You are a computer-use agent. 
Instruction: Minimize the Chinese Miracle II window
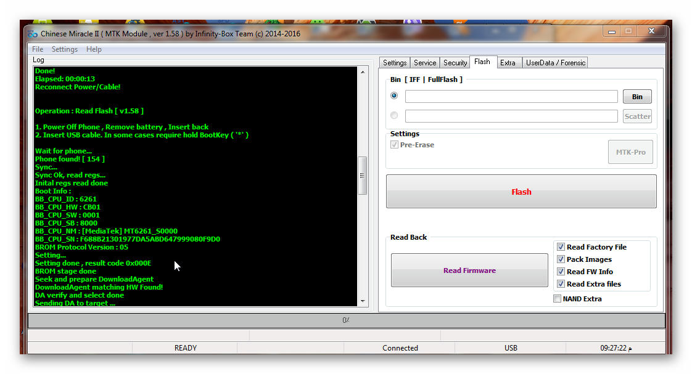612,31
